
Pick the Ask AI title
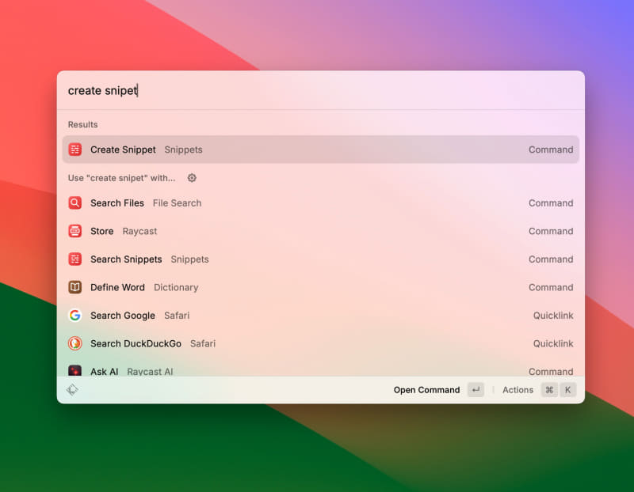[x=105, y=371]
